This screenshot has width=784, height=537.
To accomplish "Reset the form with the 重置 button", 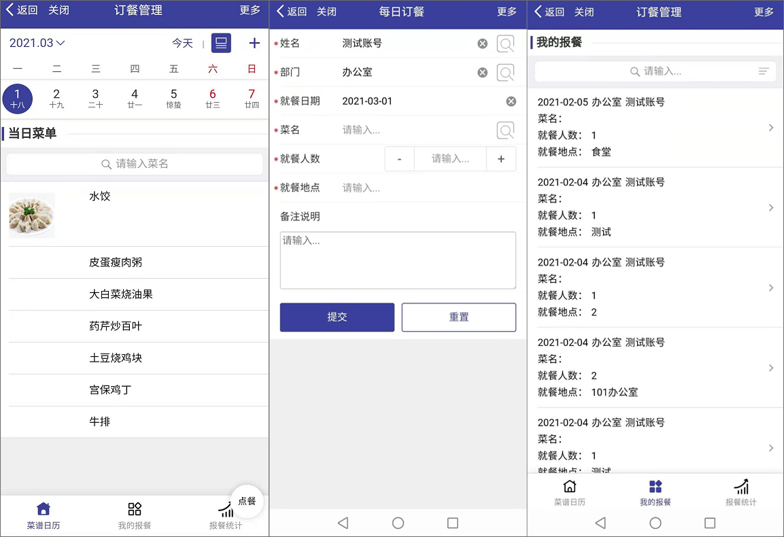I will [458, 317].
